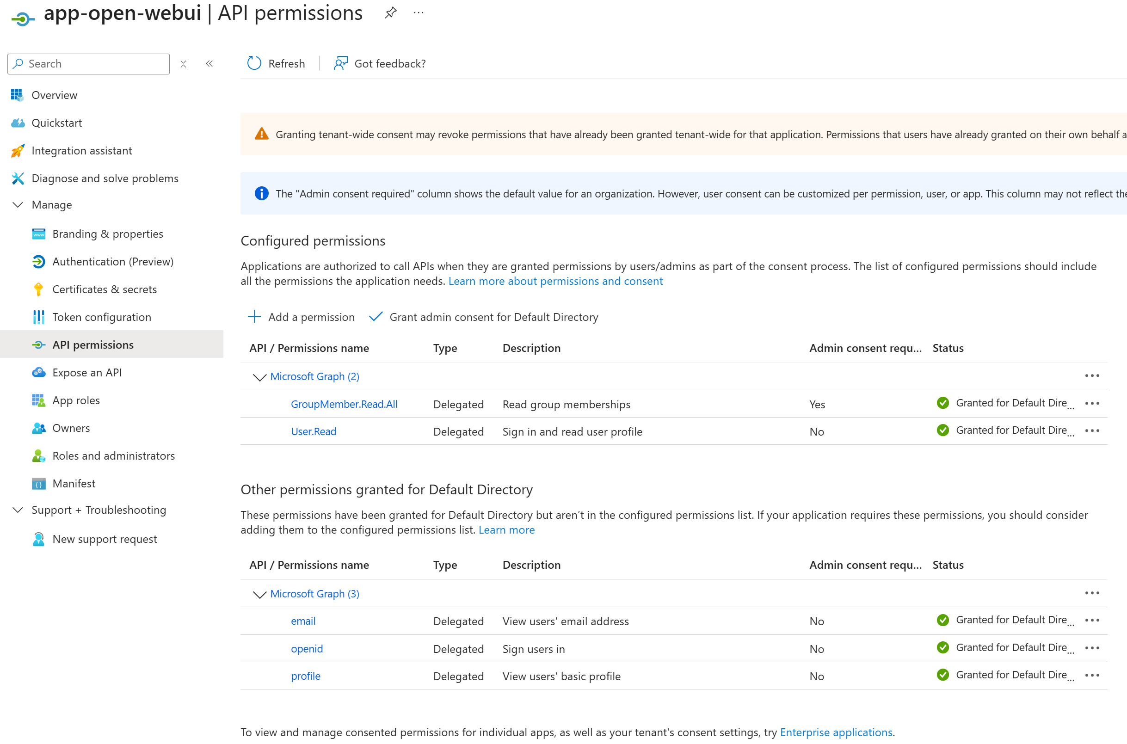
Task: Focus the sidebar Search field
Action: [x=95, y=64]
